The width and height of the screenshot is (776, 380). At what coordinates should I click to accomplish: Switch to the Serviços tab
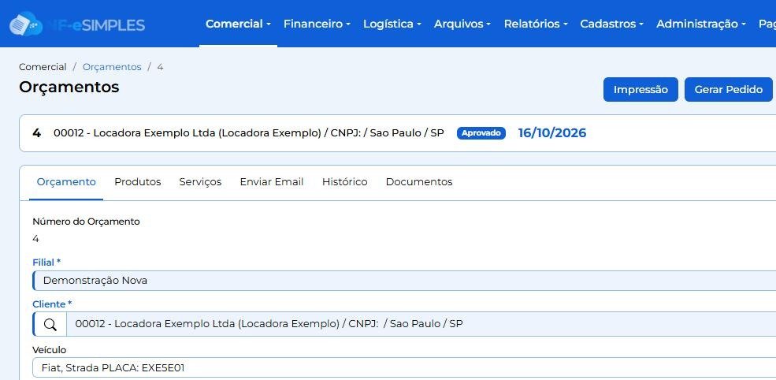pos(200,182)
